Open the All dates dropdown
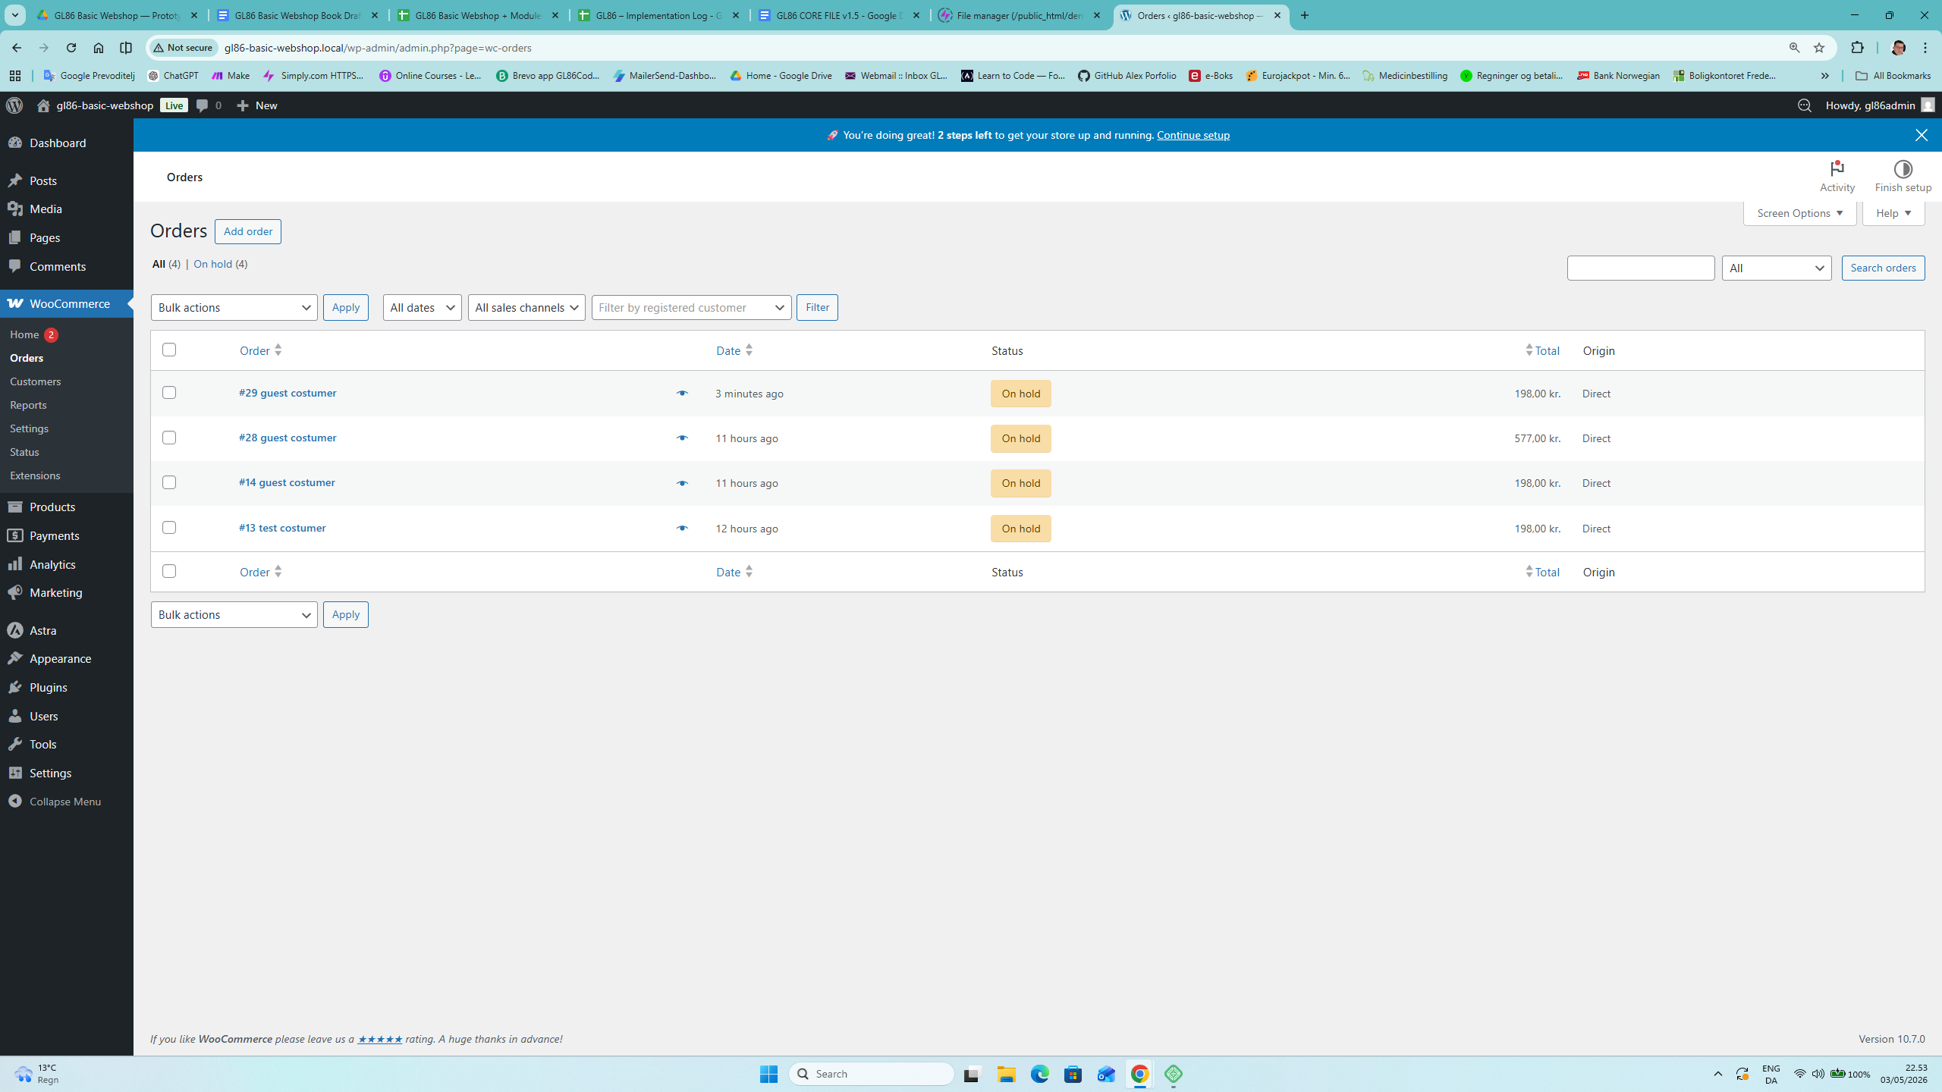 coord(422,307)
